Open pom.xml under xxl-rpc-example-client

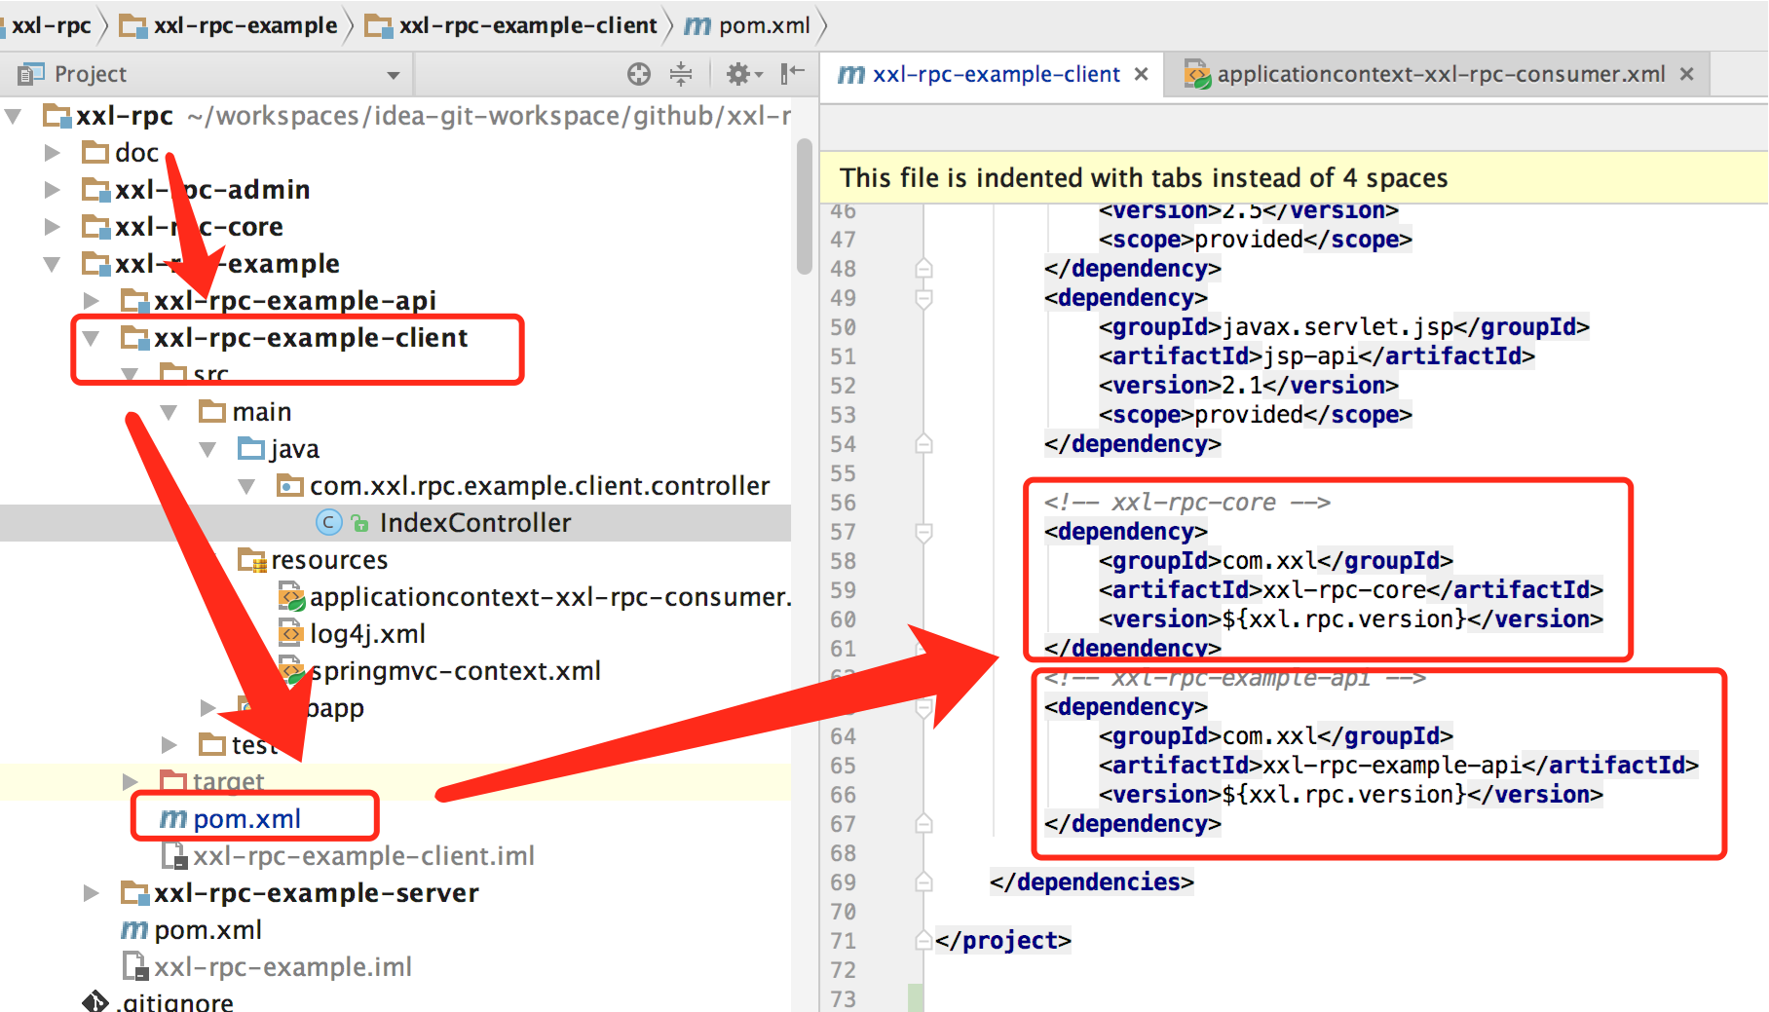246,819
